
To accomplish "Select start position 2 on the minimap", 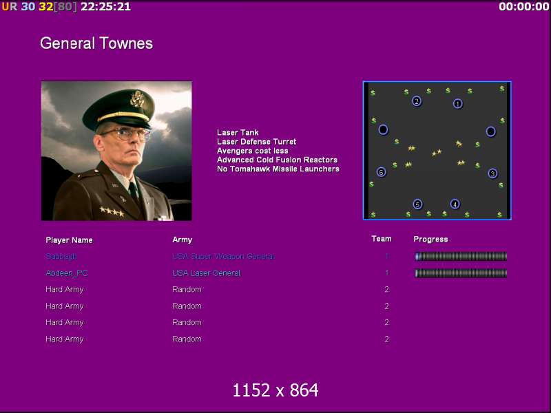I will click(417, 101).
